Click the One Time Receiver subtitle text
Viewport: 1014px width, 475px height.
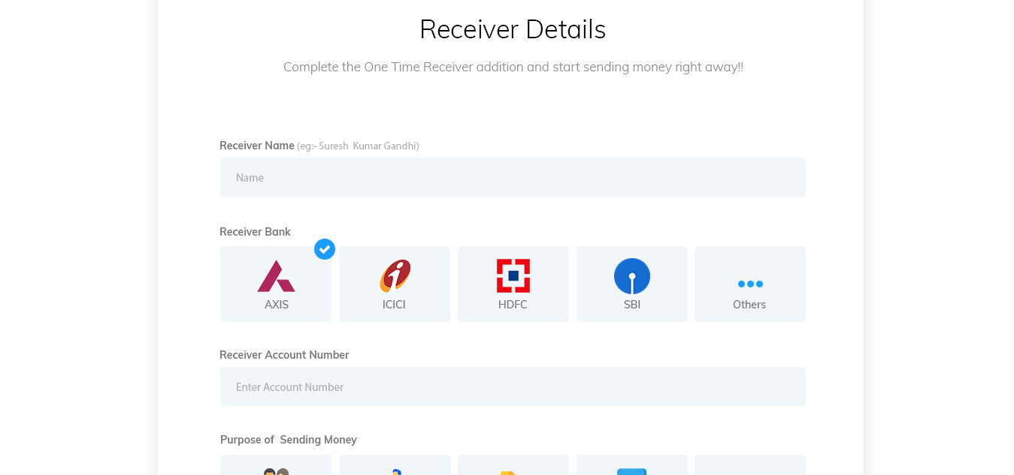(513, 67)
